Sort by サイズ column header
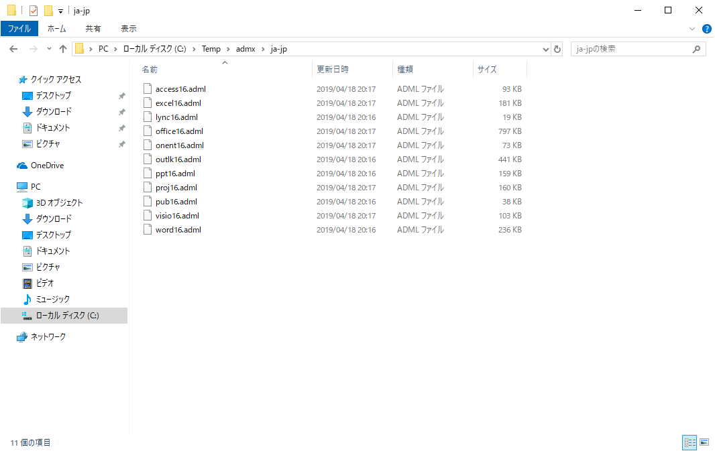 [487, 69]
